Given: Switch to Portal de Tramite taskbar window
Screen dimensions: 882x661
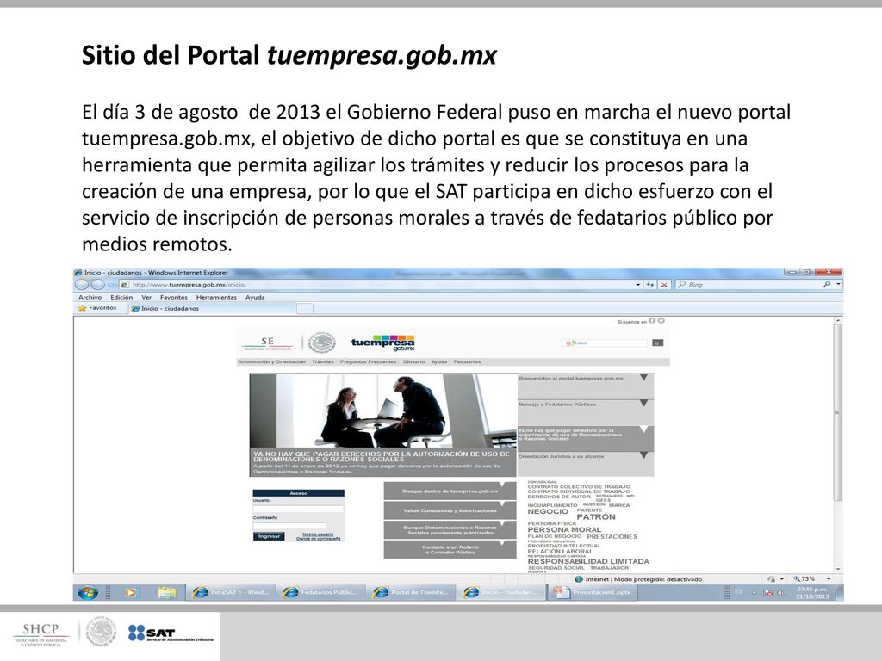Looking at the screenshot, I should [x=413, y=592].
